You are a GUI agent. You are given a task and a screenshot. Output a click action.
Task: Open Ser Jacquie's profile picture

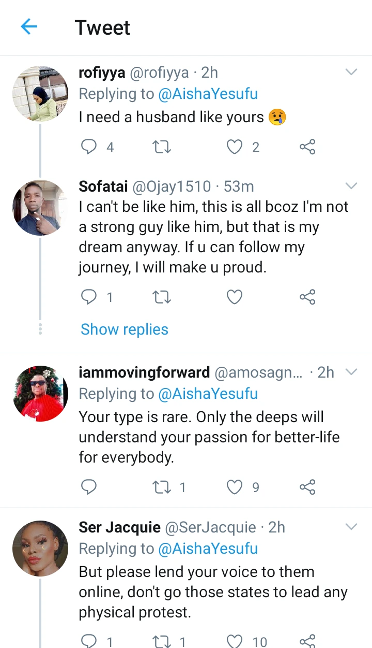point(40,549)
